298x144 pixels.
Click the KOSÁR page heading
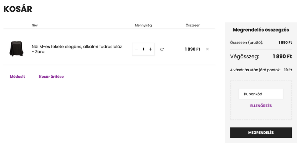point(18,9)
